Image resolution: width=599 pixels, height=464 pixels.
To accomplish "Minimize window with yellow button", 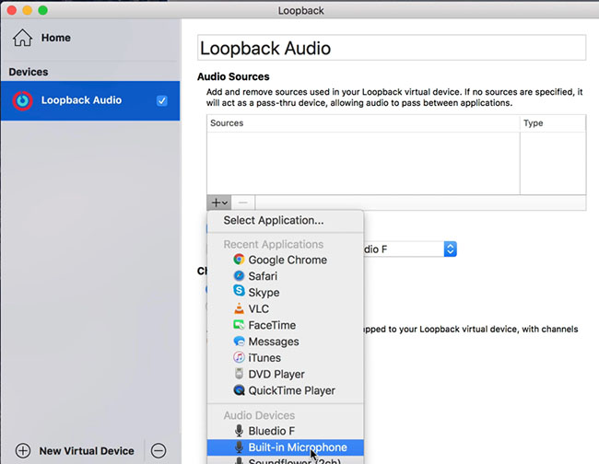I will [x=27, y=10].
